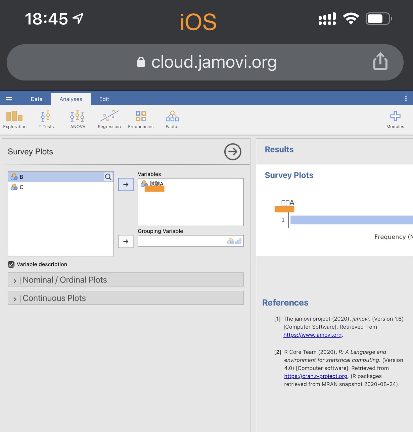Click the Survey Plots results heading
Image resolution: width=413 pixels, height=432 pixels.
[x=289, y=175]
